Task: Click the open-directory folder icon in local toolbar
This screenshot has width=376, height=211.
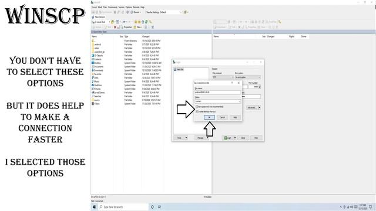Action: pos(112,22)
